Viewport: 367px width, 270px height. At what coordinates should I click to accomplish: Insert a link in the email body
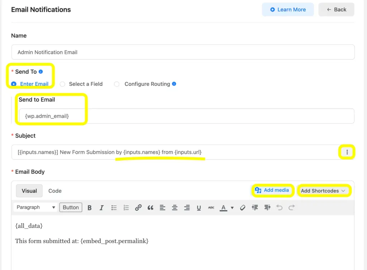138,207
